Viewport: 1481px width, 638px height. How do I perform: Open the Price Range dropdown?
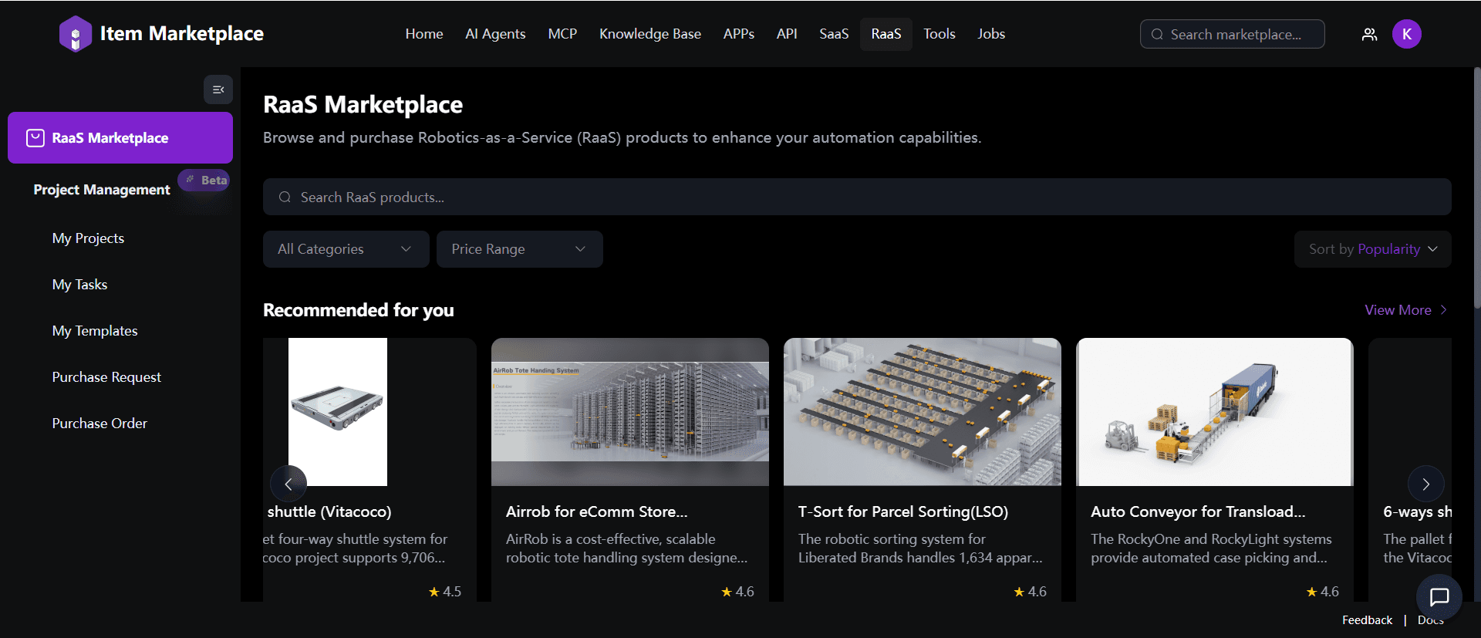tap(520, 249)
